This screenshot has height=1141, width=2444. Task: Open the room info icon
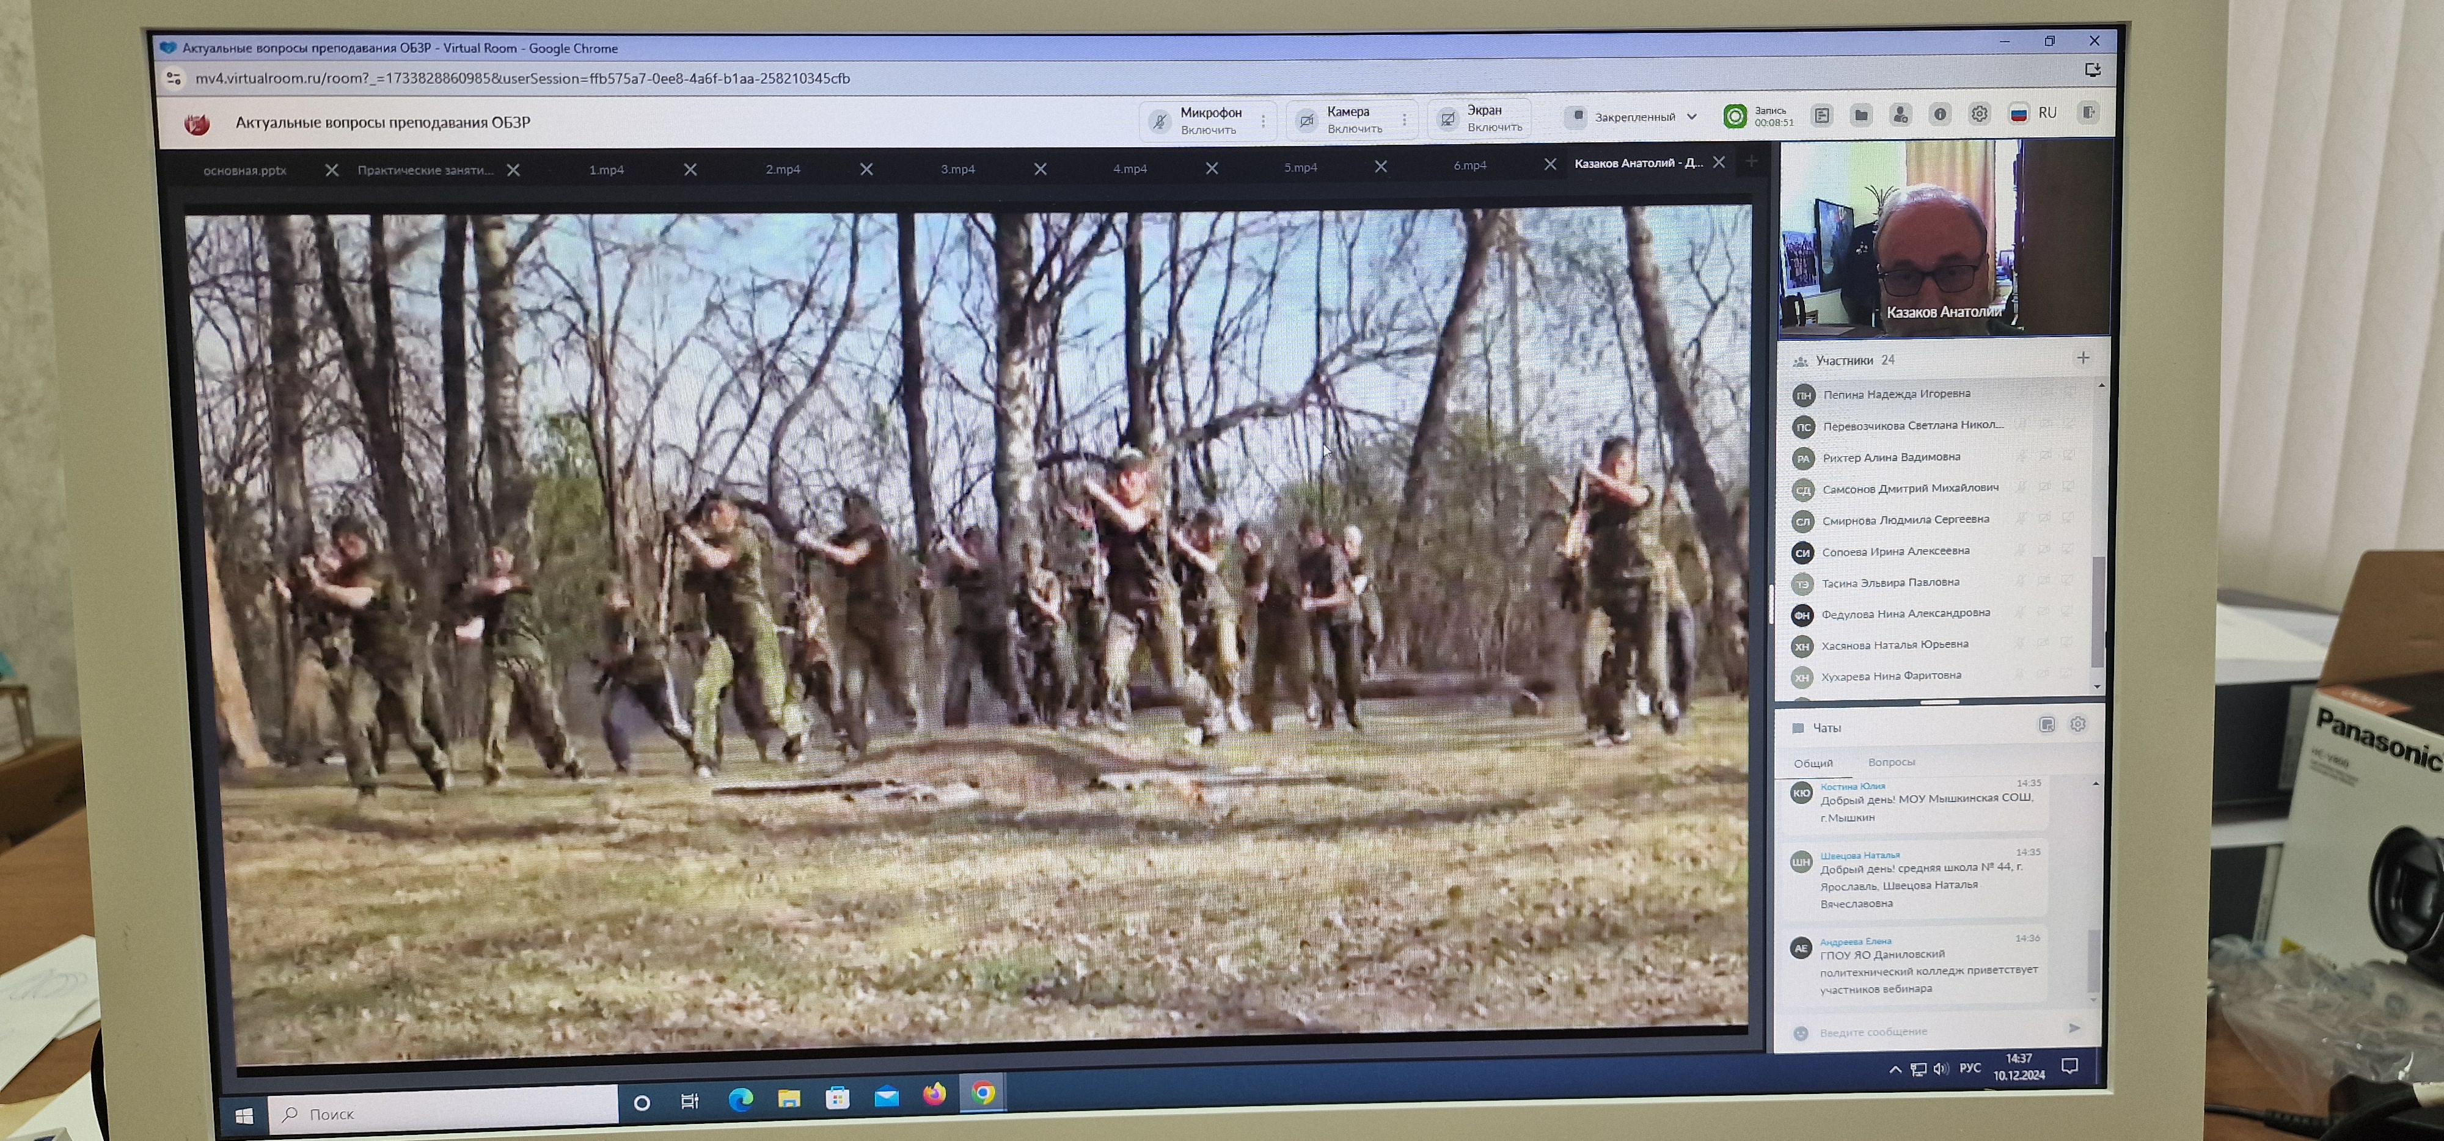tap(1940, 114)
